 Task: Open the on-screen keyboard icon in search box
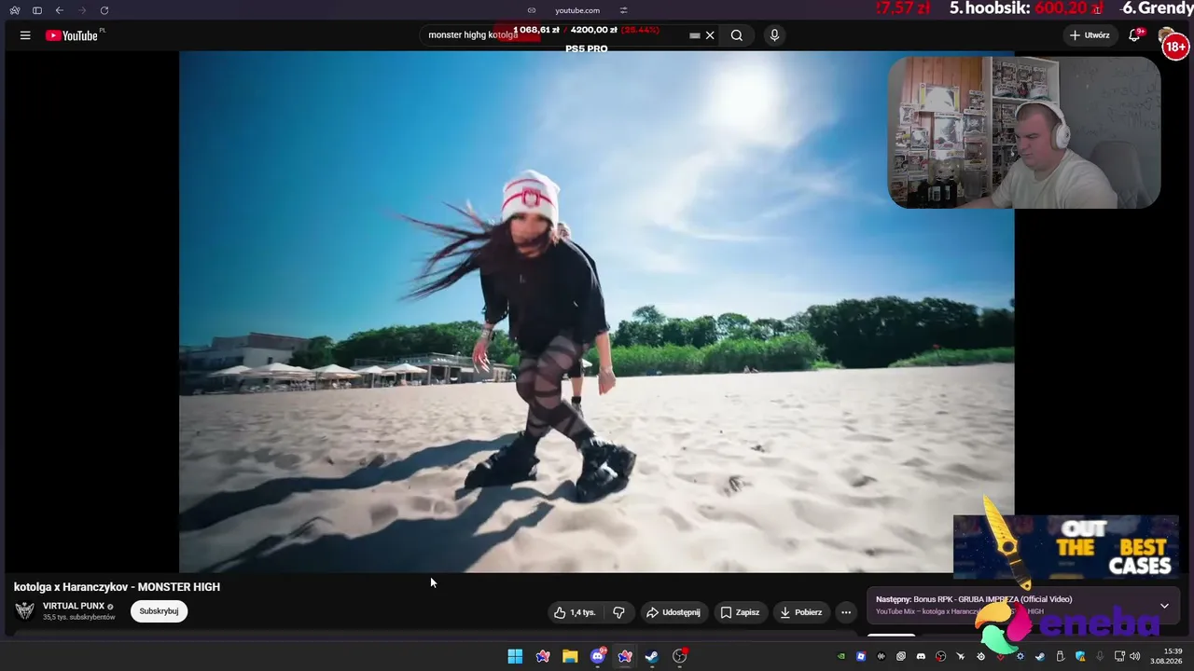[x=694, y=35]
